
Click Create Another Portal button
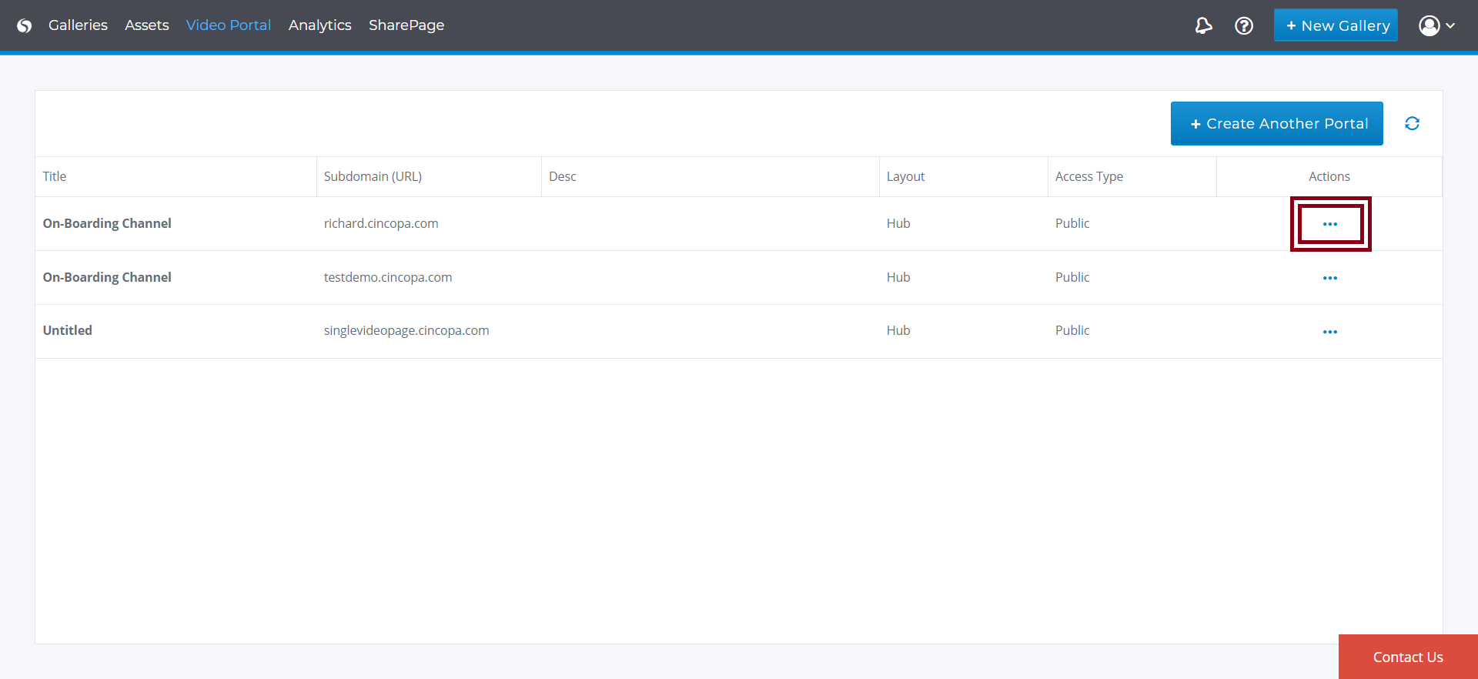(x=1276, y=123)
